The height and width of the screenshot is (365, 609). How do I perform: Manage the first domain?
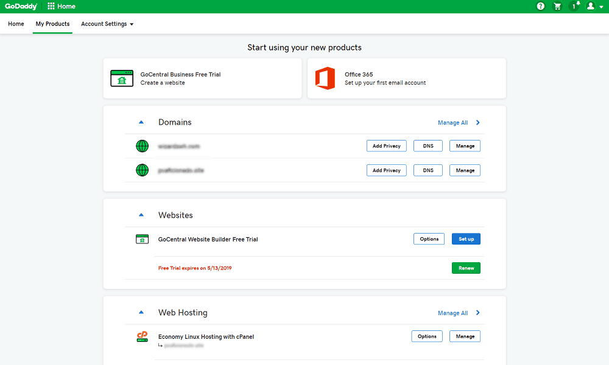pos(465,146)
